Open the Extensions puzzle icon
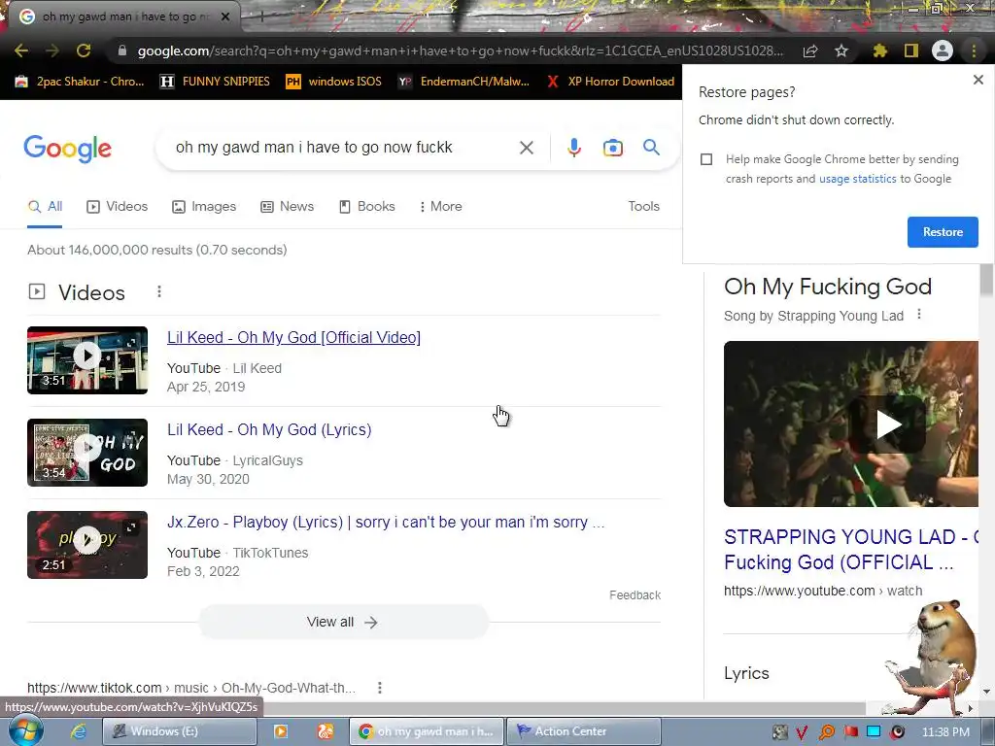This screenshot has height=746, width=995. click(x=879, y=51)
